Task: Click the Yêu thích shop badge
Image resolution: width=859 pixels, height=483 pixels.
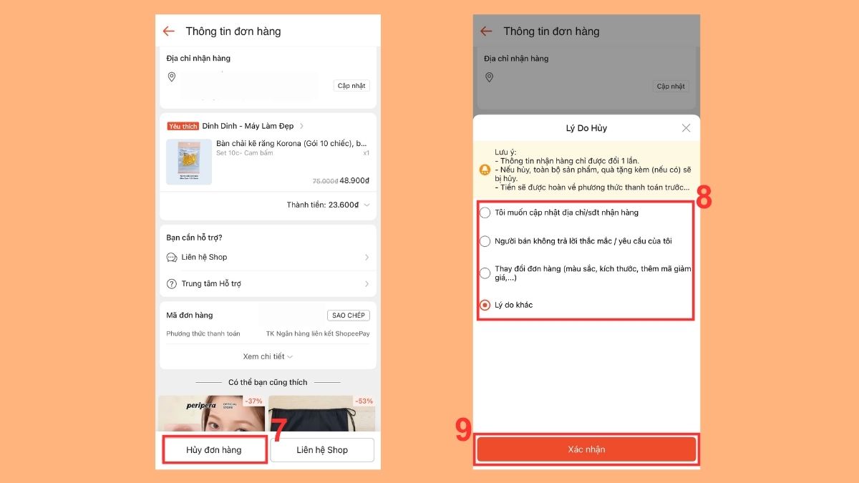Action: click(x=183, y=126)
